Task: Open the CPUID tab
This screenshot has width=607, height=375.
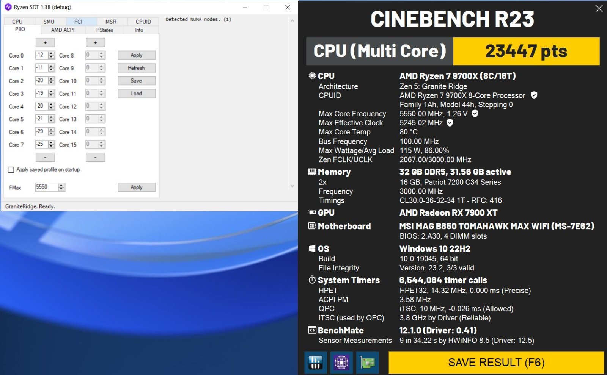Action: click(143, 22)
